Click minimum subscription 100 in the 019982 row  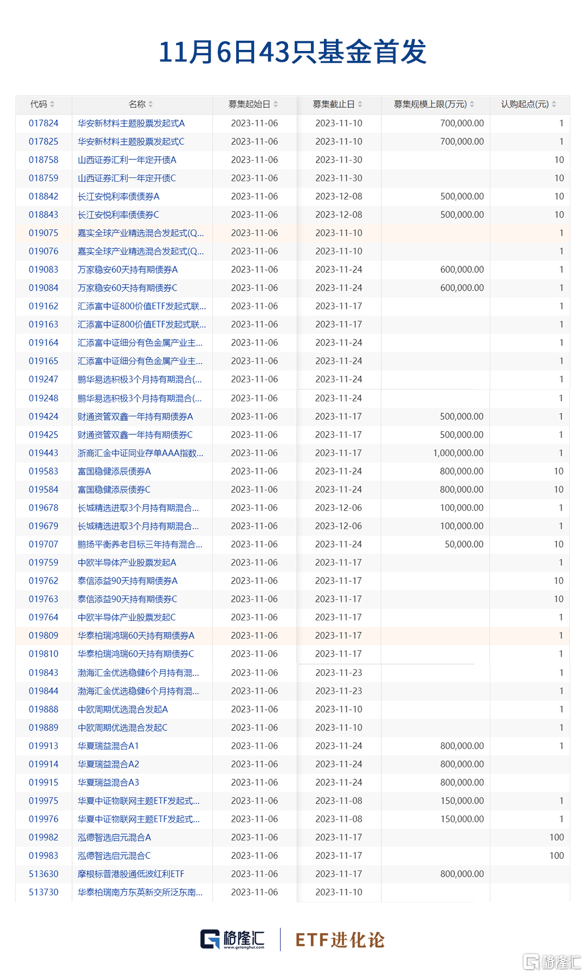(557, 838)
